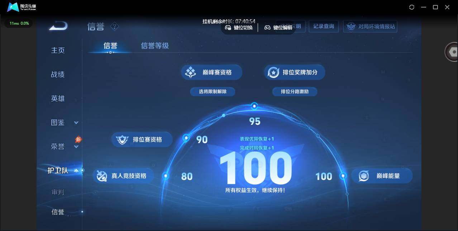
Task: Click the 对局环境情报站 button
Action: pyautogui.click(x=370, y=26)
